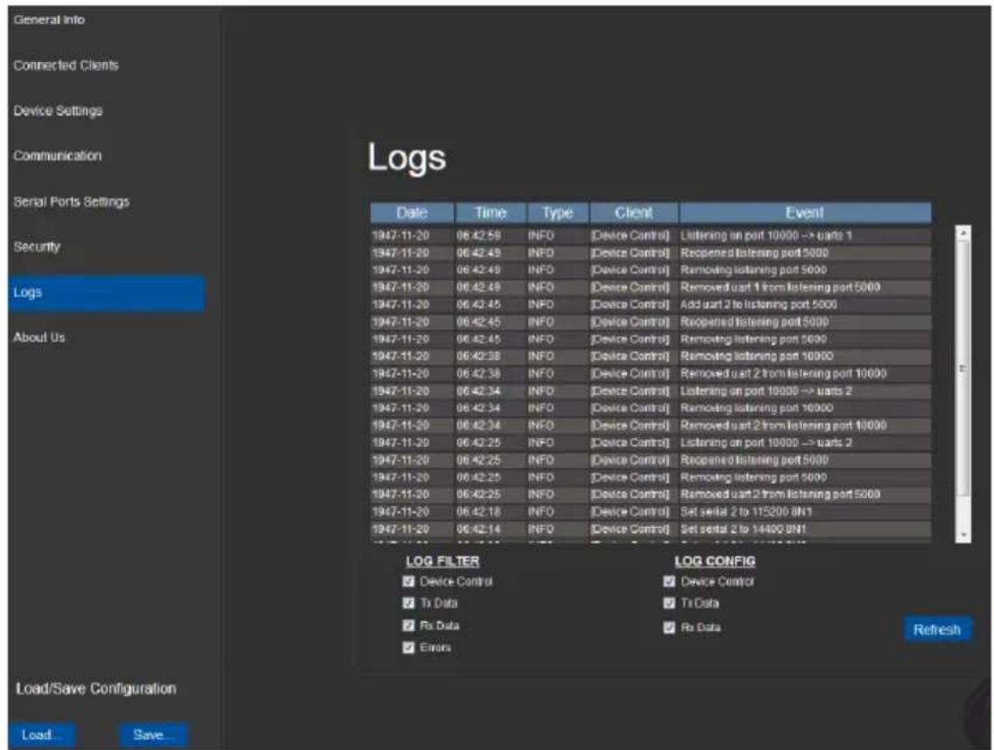Click the Time column header

(491, 212)
